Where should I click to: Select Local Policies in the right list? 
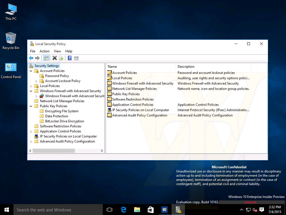(x=122, y=78)
